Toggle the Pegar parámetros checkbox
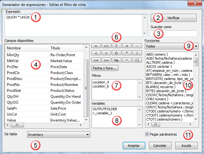Screen dimensions: 204x154 147,134
